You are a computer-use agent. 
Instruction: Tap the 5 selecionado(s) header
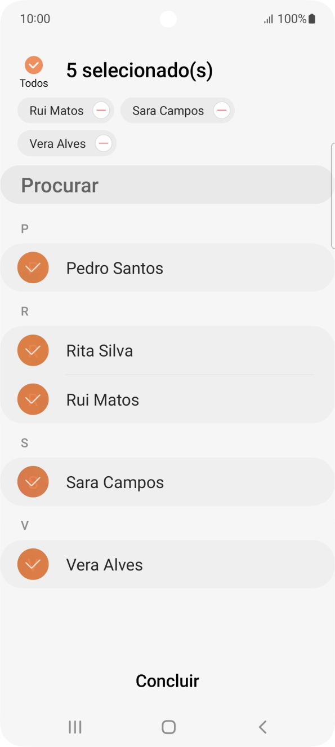pos(140,69)
